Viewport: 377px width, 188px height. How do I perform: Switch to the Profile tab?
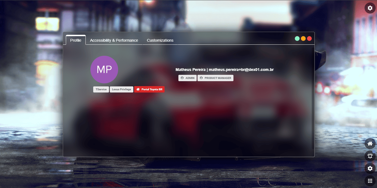[76, 40]
